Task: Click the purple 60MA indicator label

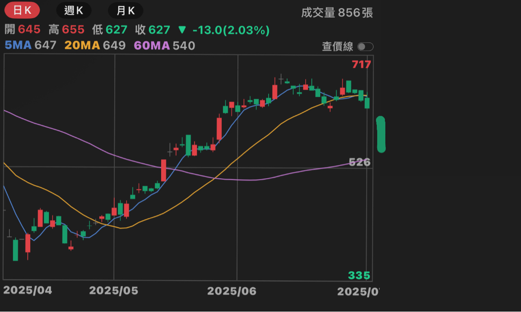Action: click(152, 46)
